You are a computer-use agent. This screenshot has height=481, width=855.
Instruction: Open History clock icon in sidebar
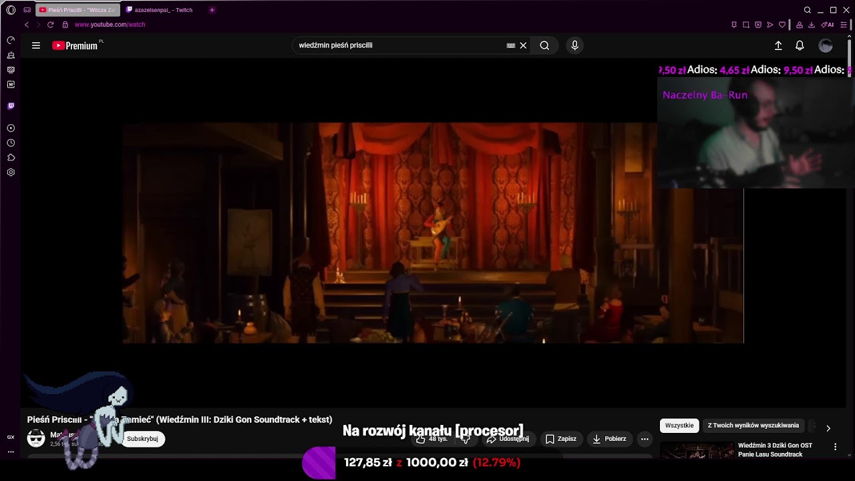[x=11, y=143]
